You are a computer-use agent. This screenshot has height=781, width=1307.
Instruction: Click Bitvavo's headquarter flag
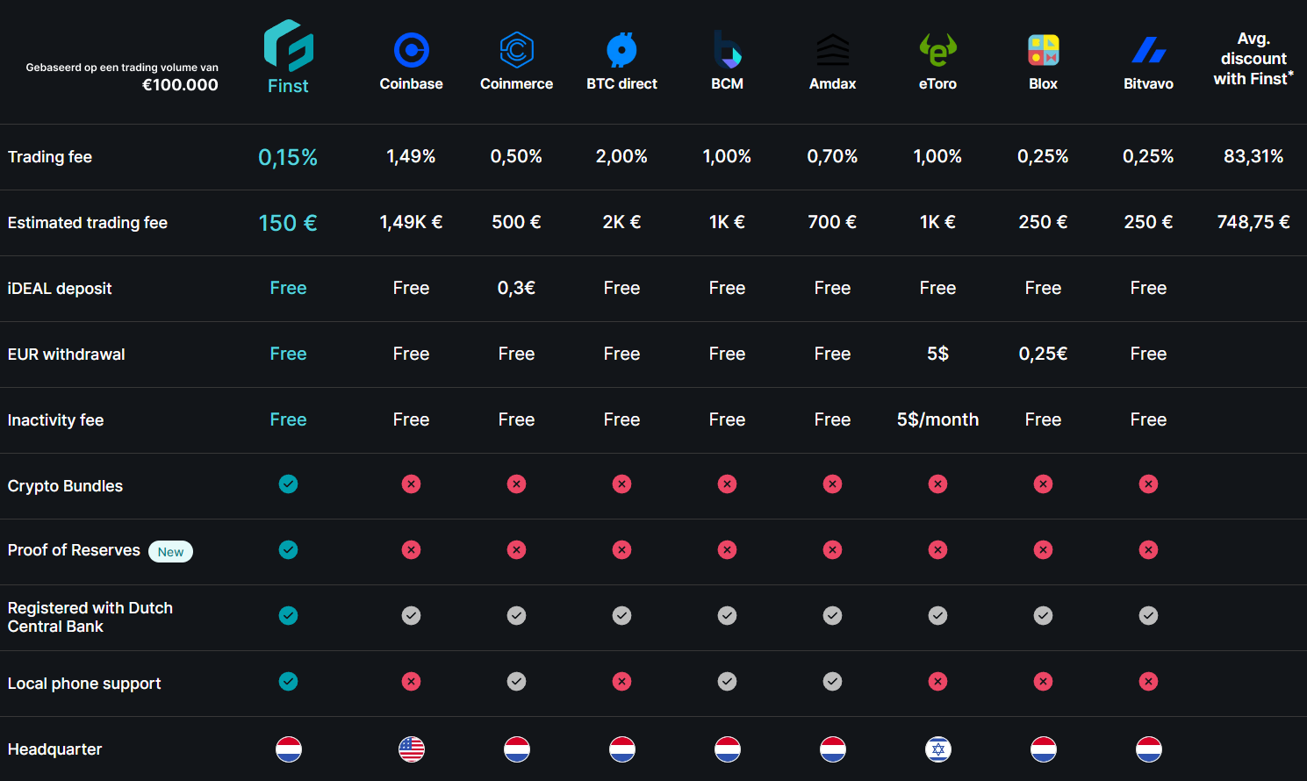pyautogui.click(x=1148, y=749)
